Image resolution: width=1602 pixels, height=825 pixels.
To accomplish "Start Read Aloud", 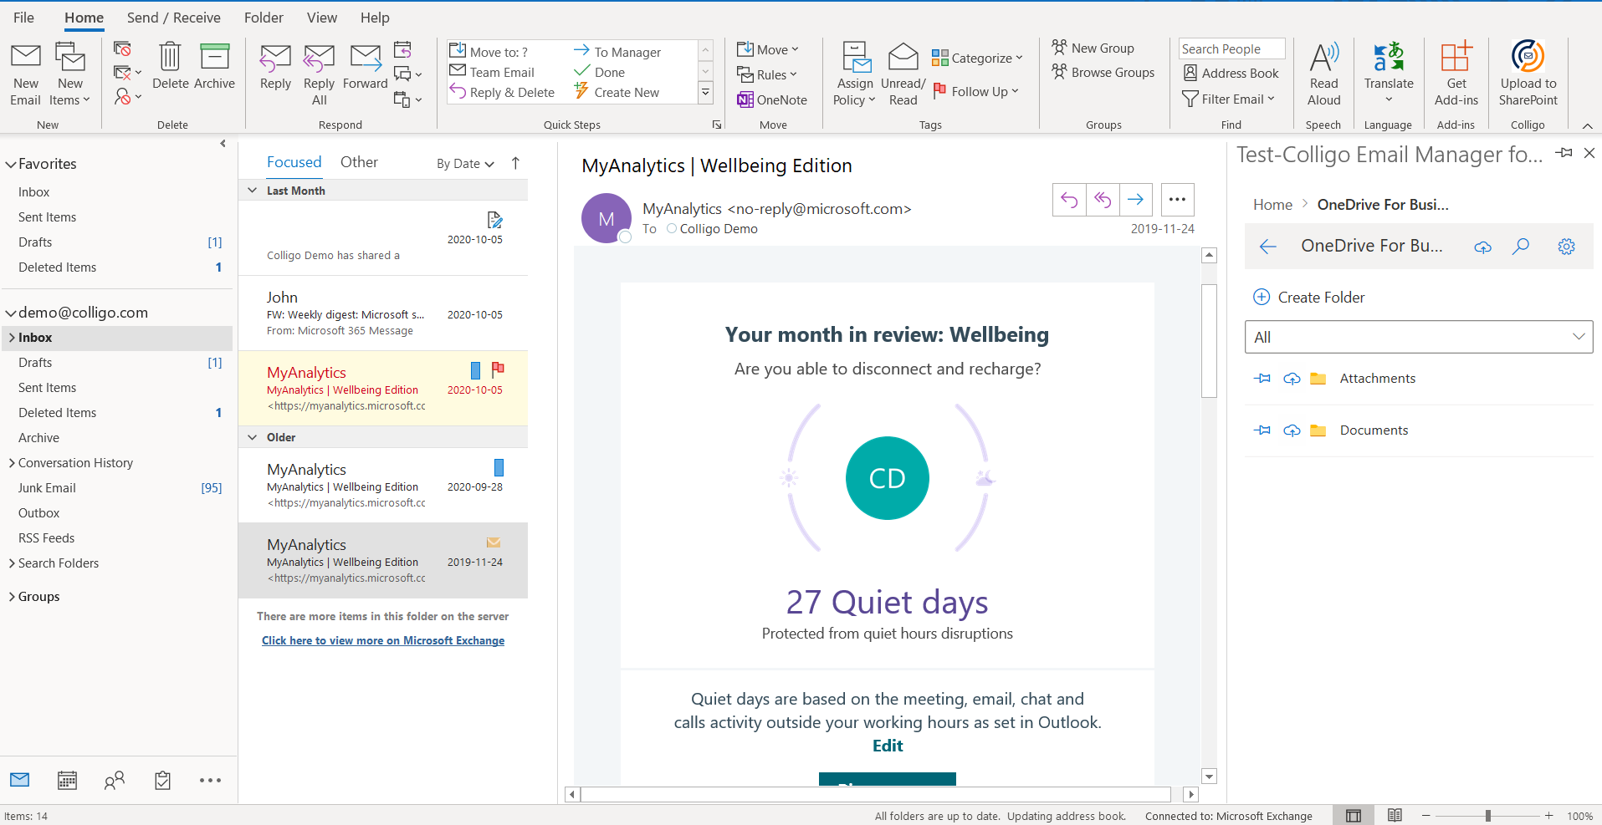I will pyautogui.click(x=1323, y=74).
